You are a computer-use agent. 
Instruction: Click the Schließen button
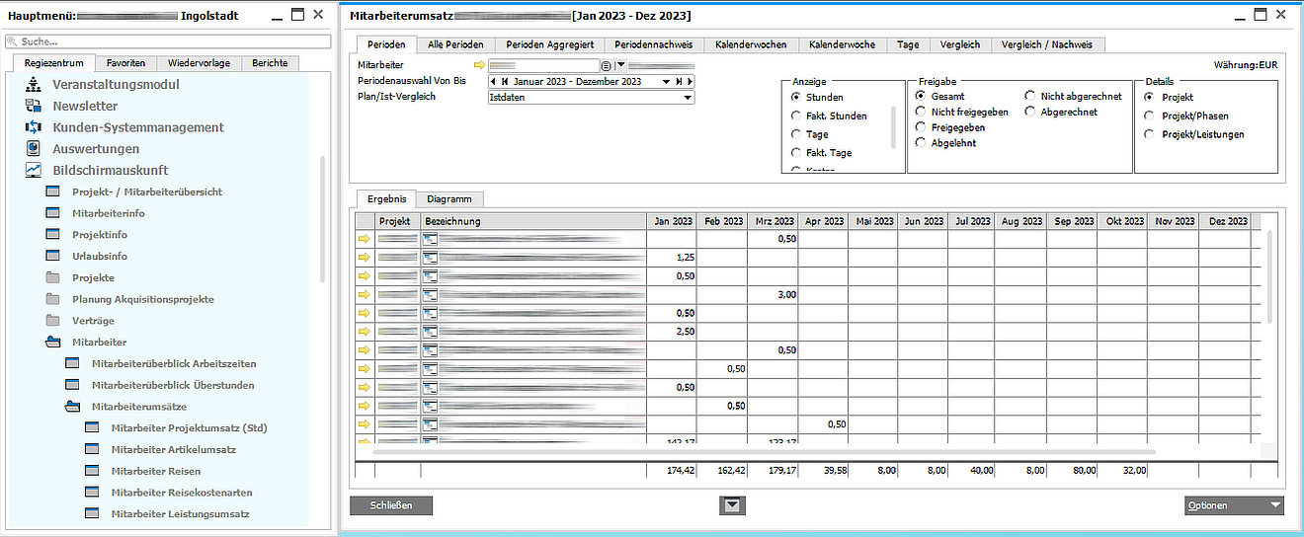390,505
